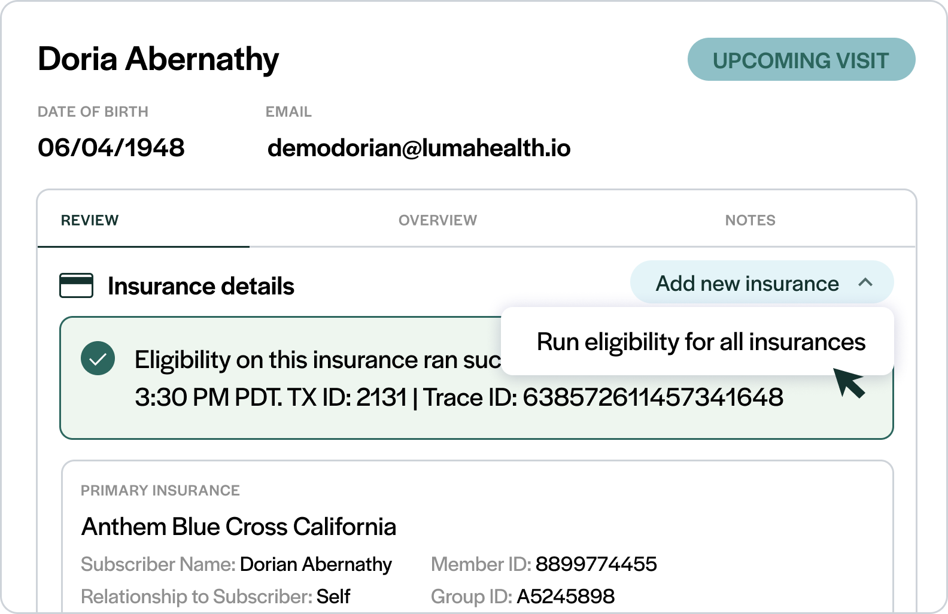Click the Trace ID 638572611457341648
This screenshot has height=614, width=948.
603,397
